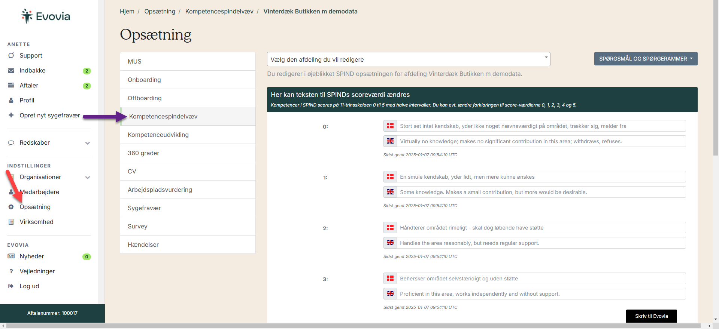The image size is (719, 329).
Task: Click the Indbakke badge showing 2
Action: tap(87, 71)
